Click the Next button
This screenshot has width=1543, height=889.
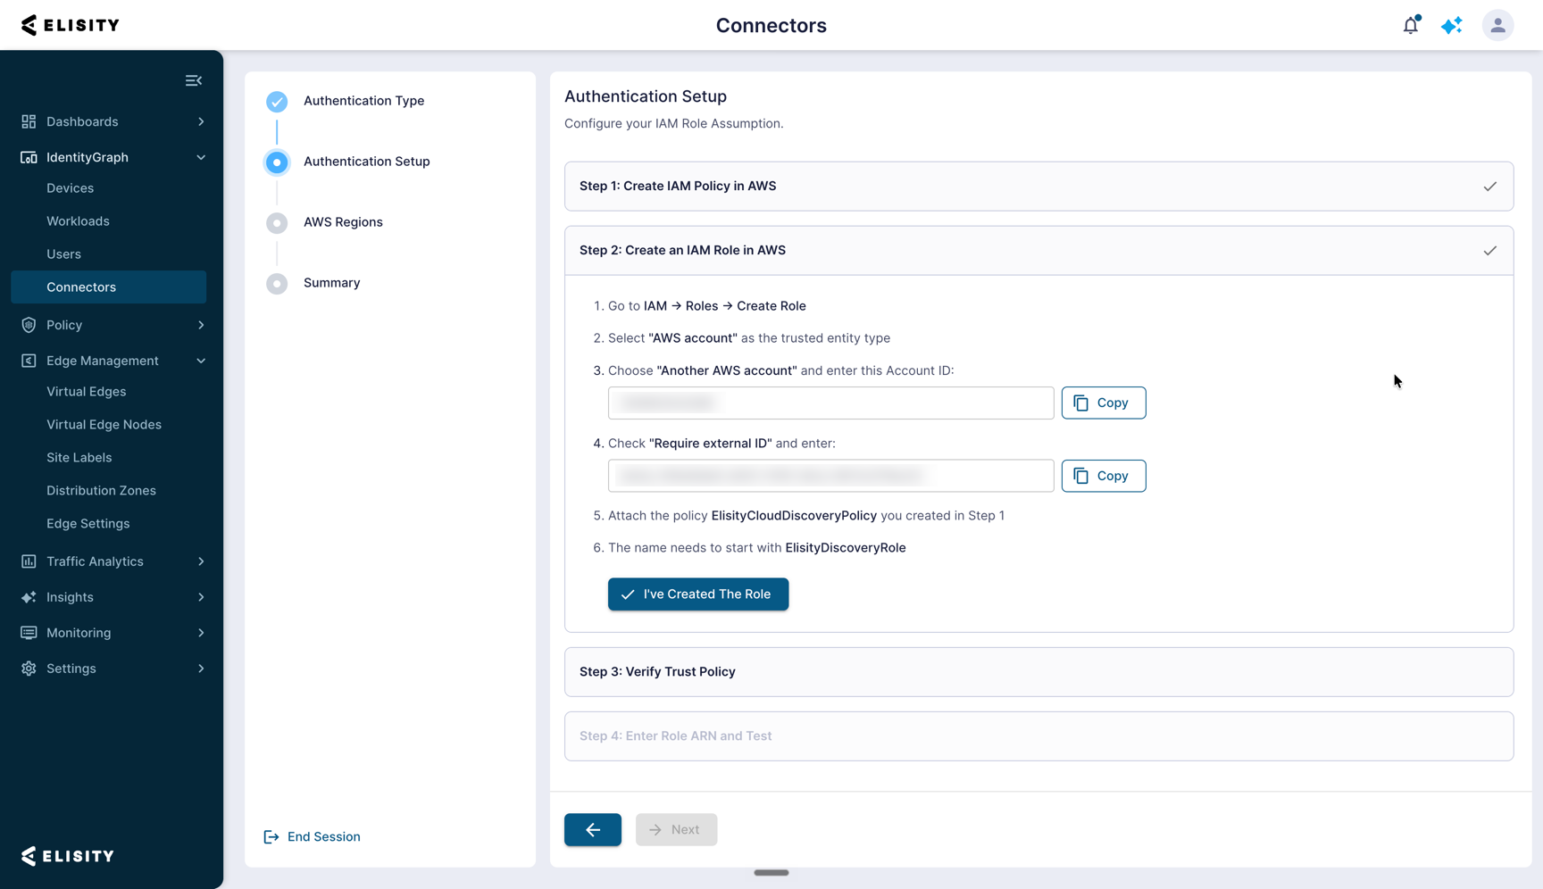pyautogui.click(x=676, y=829)
